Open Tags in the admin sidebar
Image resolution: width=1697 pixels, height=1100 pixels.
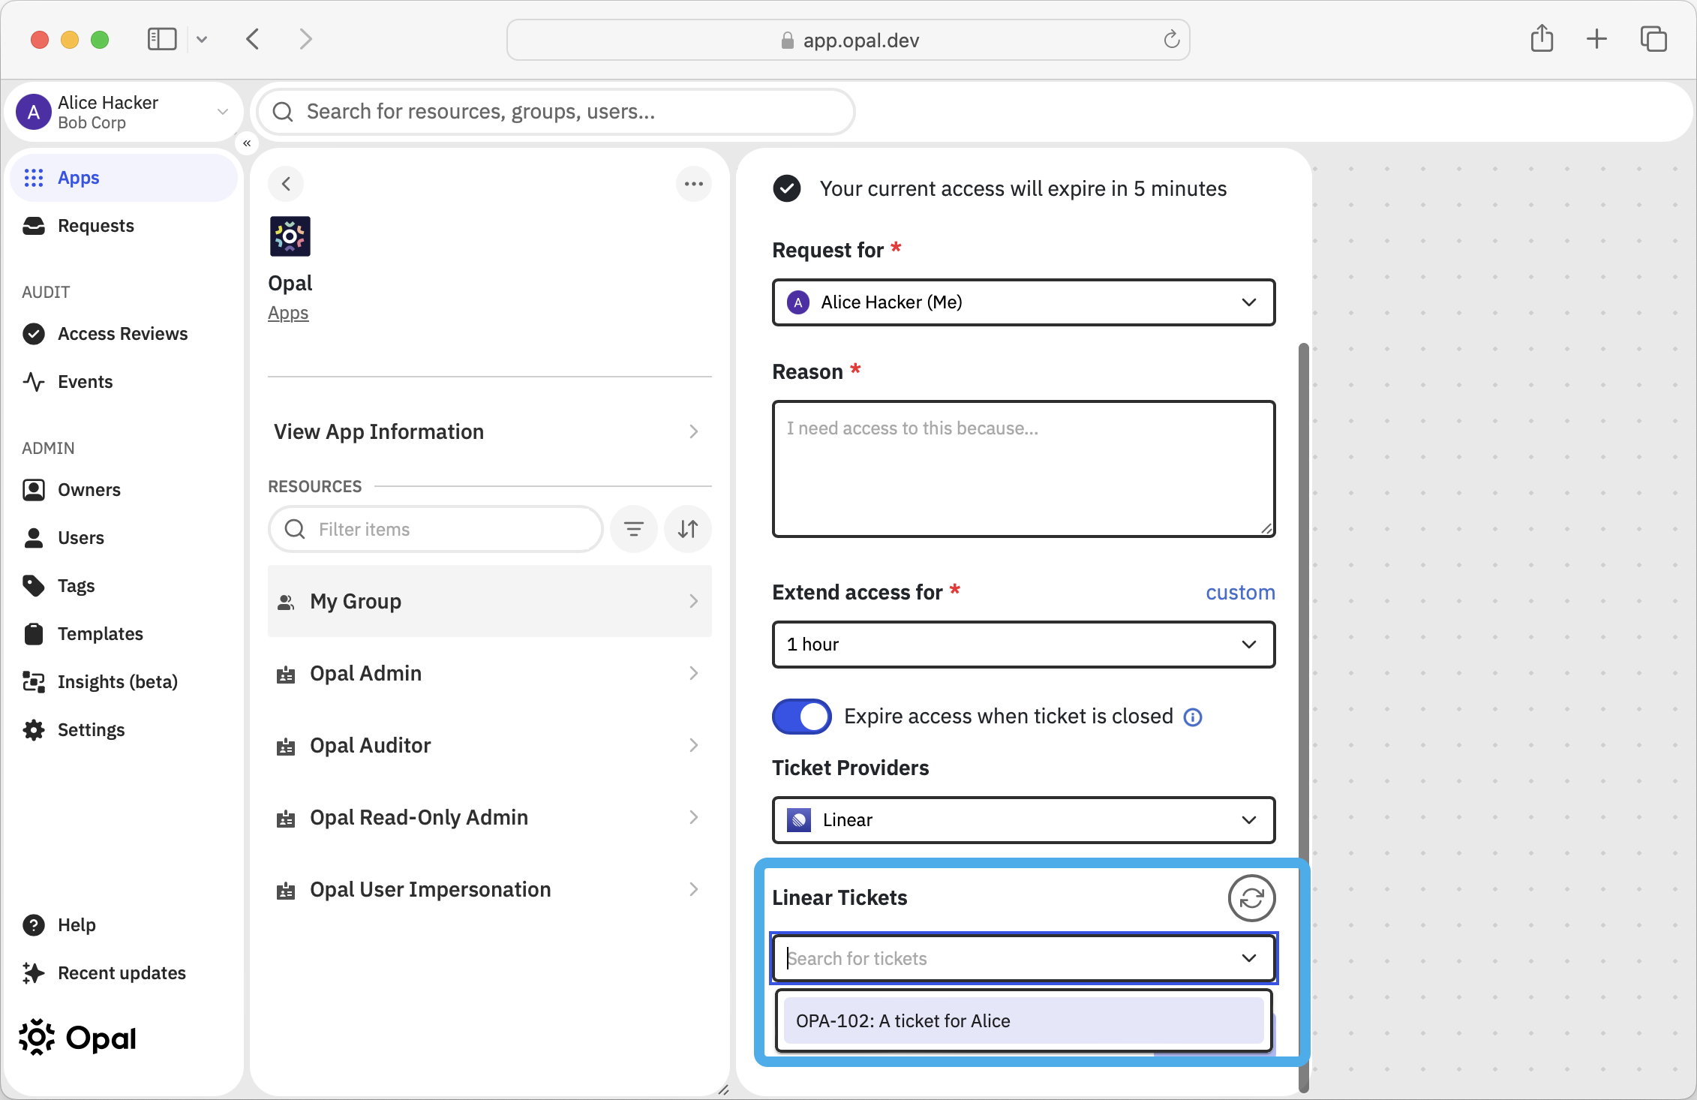124,586
